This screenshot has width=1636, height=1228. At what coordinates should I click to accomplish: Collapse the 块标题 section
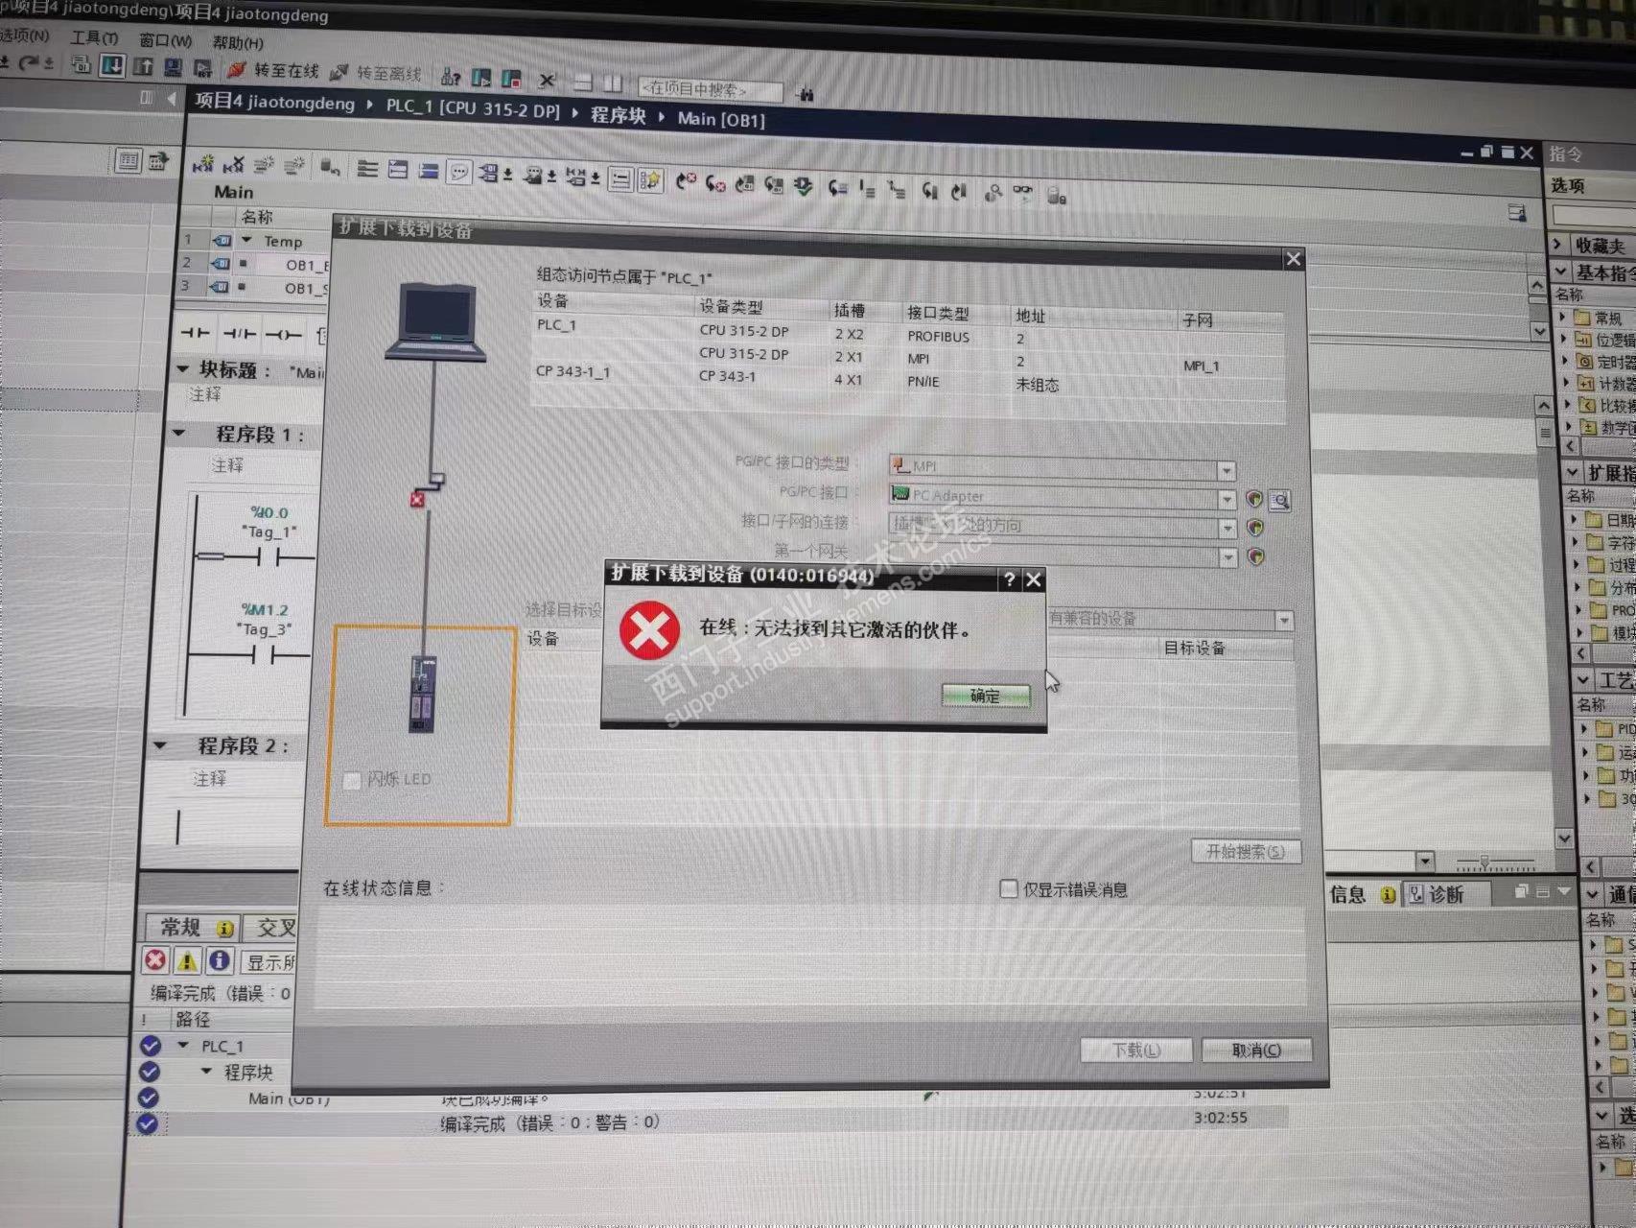pyautogui.click(x=183, y=368)
